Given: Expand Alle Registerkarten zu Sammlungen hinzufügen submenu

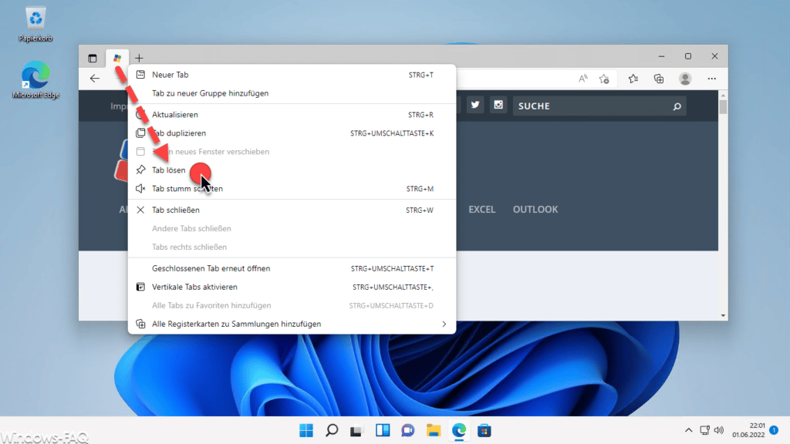Looking at the screenshot, I should [292, 325].
